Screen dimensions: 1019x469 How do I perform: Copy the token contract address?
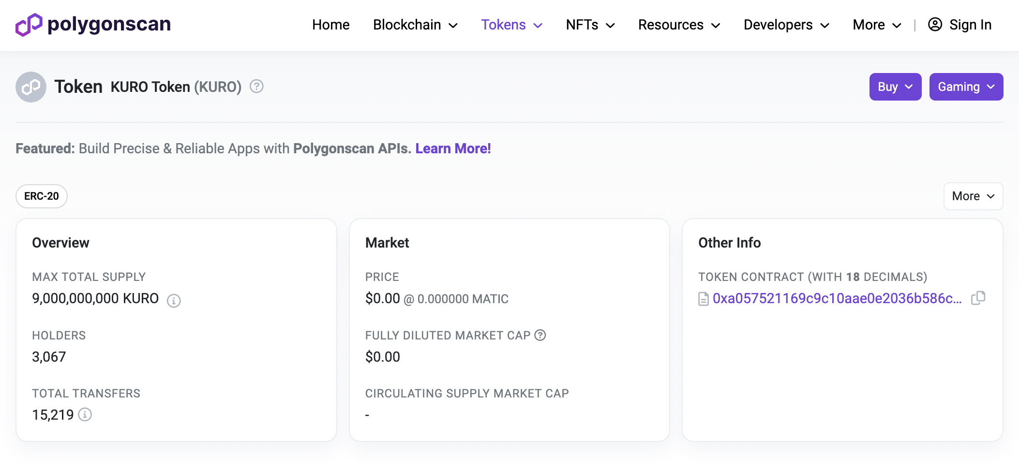[x=978, y=298]
